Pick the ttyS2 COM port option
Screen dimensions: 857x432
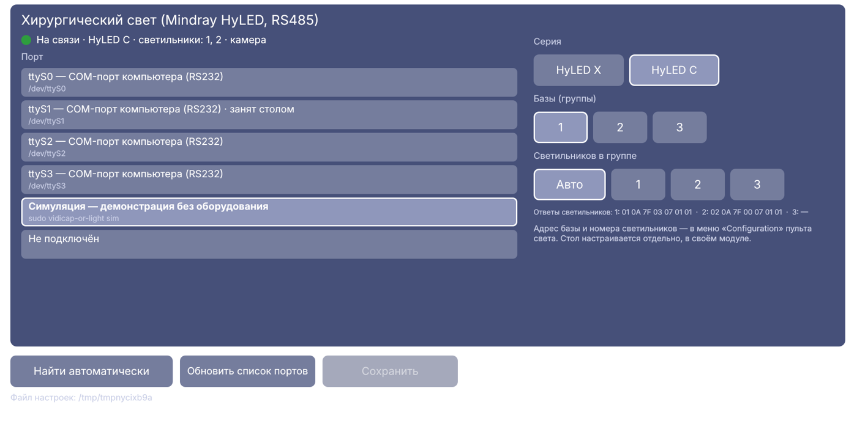pos(269,147)
